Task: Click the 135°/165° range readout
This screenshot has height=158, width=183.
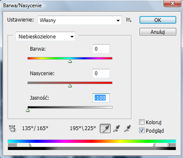Action: point(35,128)
